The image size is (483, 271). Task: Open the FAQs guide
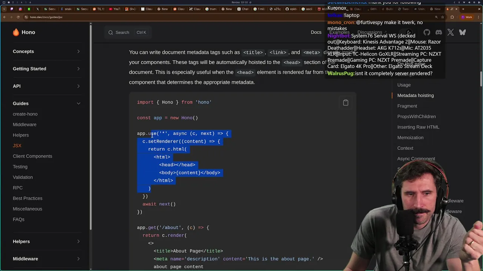[18, 219]
